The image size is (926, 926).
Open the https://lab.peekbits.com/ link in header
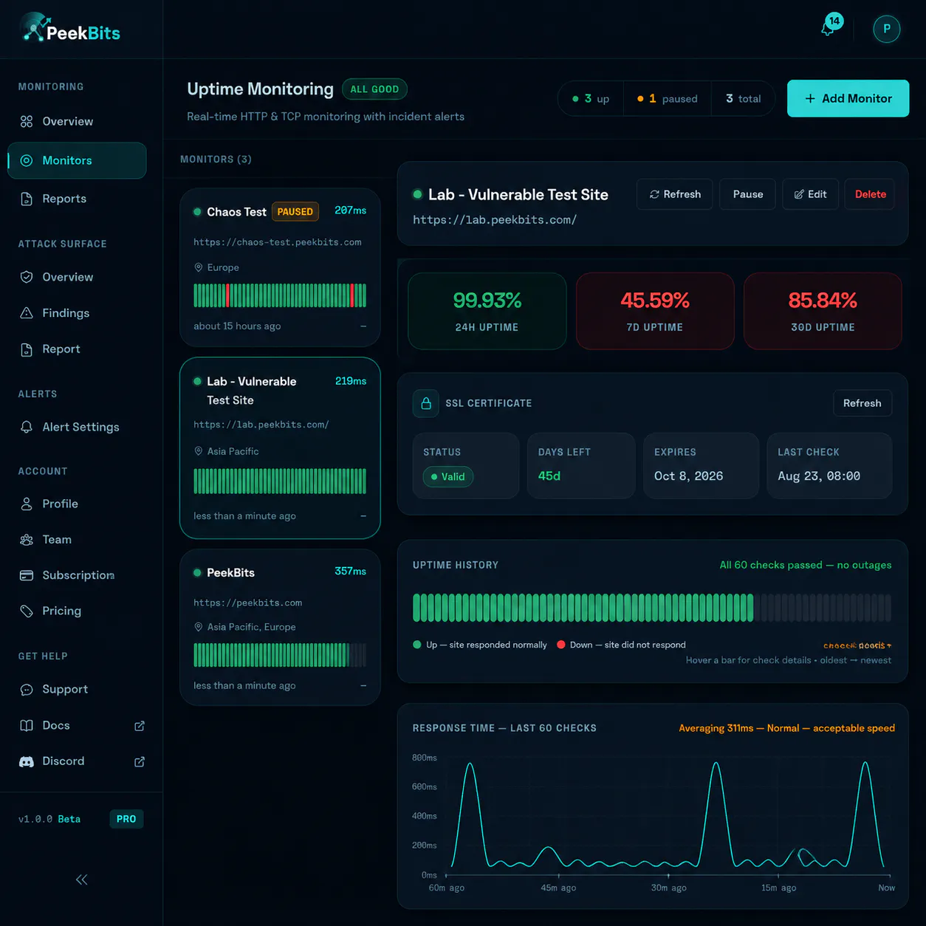pos(495,220)
